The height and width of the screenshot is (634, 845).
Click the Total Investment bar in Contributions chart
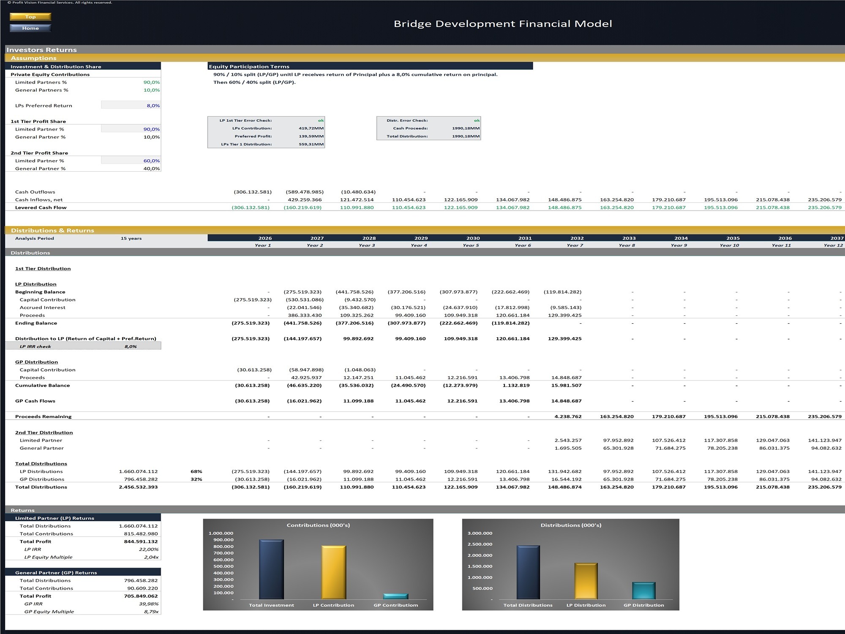pos(271,569)
